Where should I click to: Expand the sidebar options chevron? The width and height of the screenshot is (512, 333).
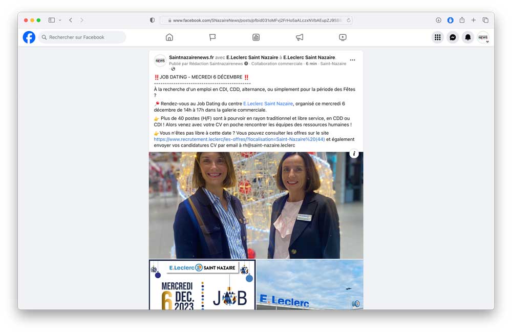click(x=60, y=20)
